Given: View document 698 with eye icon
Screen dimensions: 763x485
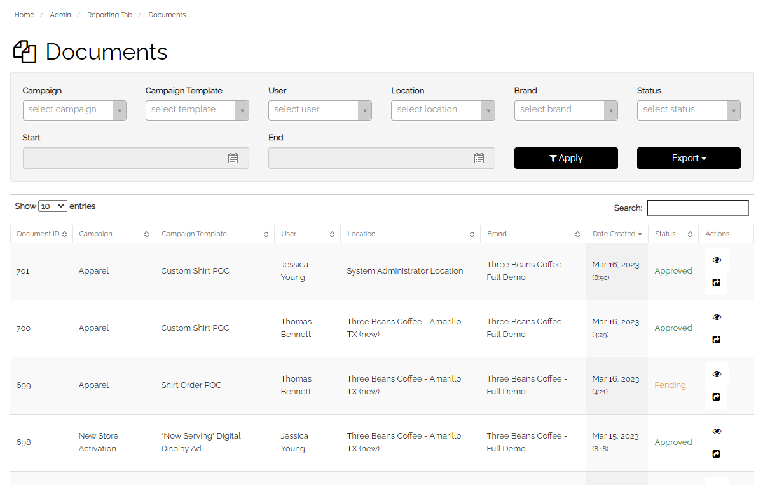Looking at the screenshot, I should point(717,431).
